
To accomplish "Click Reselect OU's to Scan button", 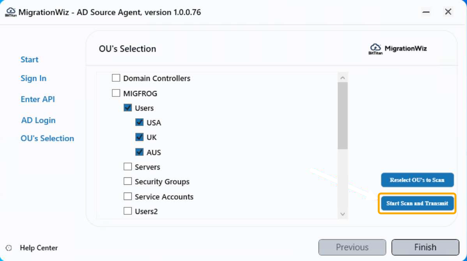I will pyautogui.click(x=417, y=180).
